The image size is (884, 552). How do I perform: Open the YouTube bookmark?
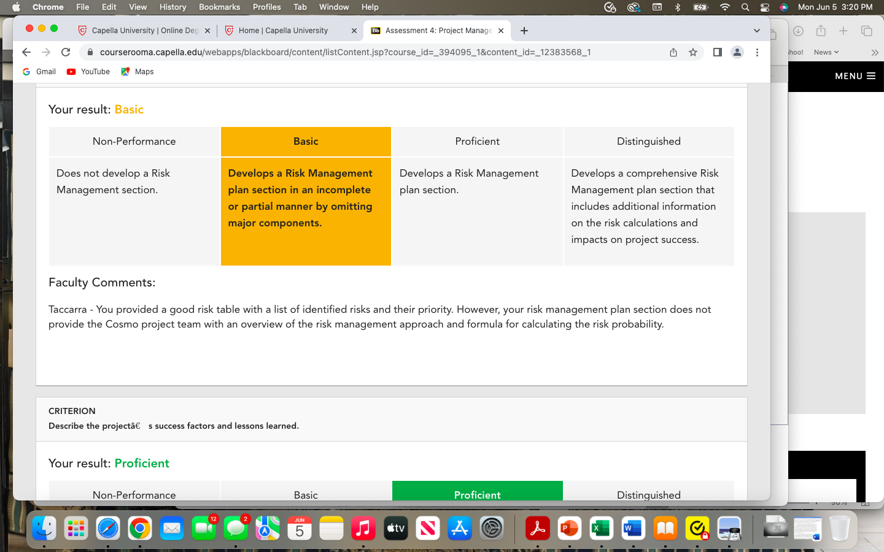(x=88, y=72)
